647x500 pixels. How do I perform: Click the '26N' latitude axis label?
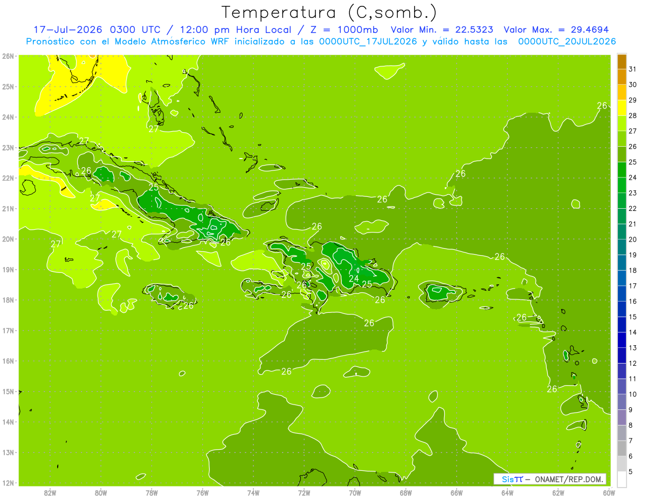tap(9, 56)
